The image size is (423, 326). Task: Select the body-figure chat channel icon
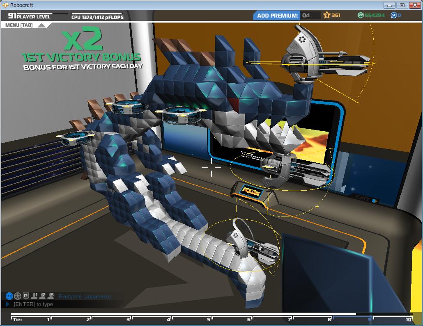tap(18, 296)
